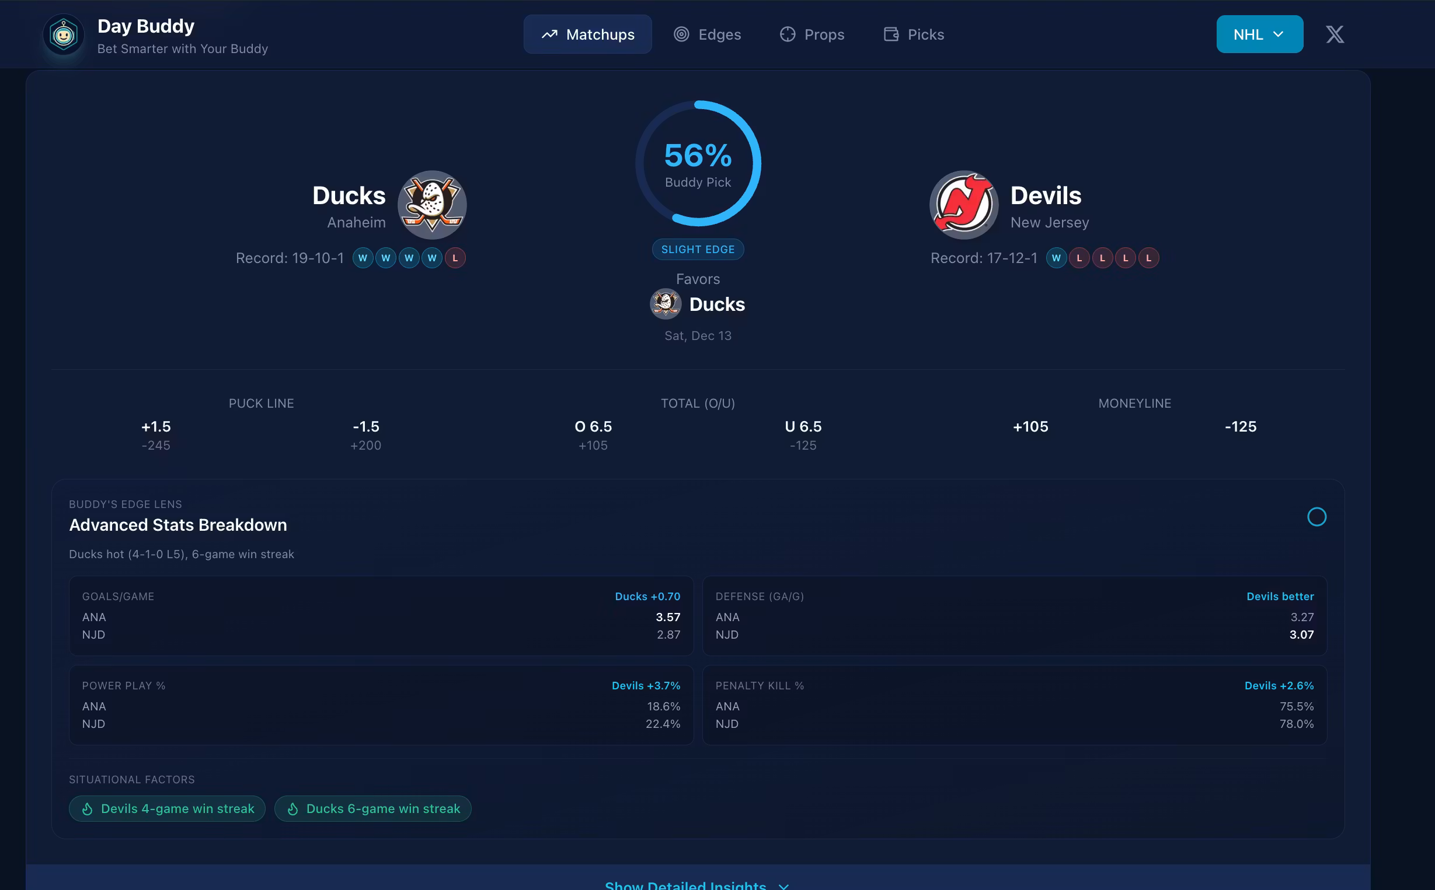Click the Goals/Game stat card
Image resolution: width=1435 pixels, height=890 pixels.
tap(381, 616)
